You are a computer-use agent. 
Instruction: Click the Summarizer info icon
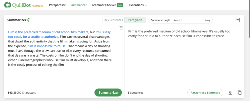click(x=28, y=20)
